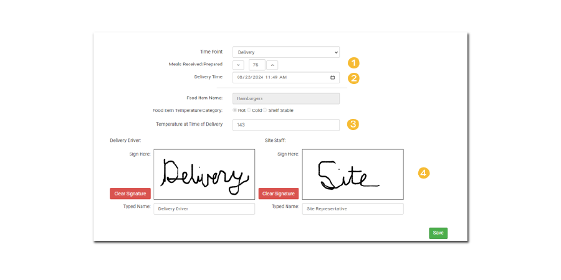Click the Site Staff signature box
The height and width of the screenshot is (280, 561).
[x=352, y=174]
